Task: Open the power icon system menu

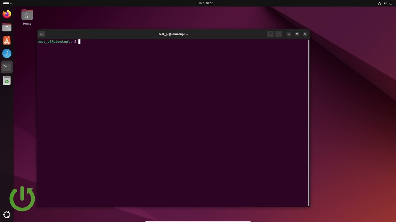Action: coord(391,3)
